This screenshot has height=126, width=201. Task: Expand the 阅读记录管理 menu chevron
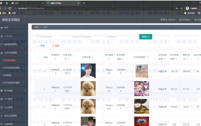click(24, 116)
